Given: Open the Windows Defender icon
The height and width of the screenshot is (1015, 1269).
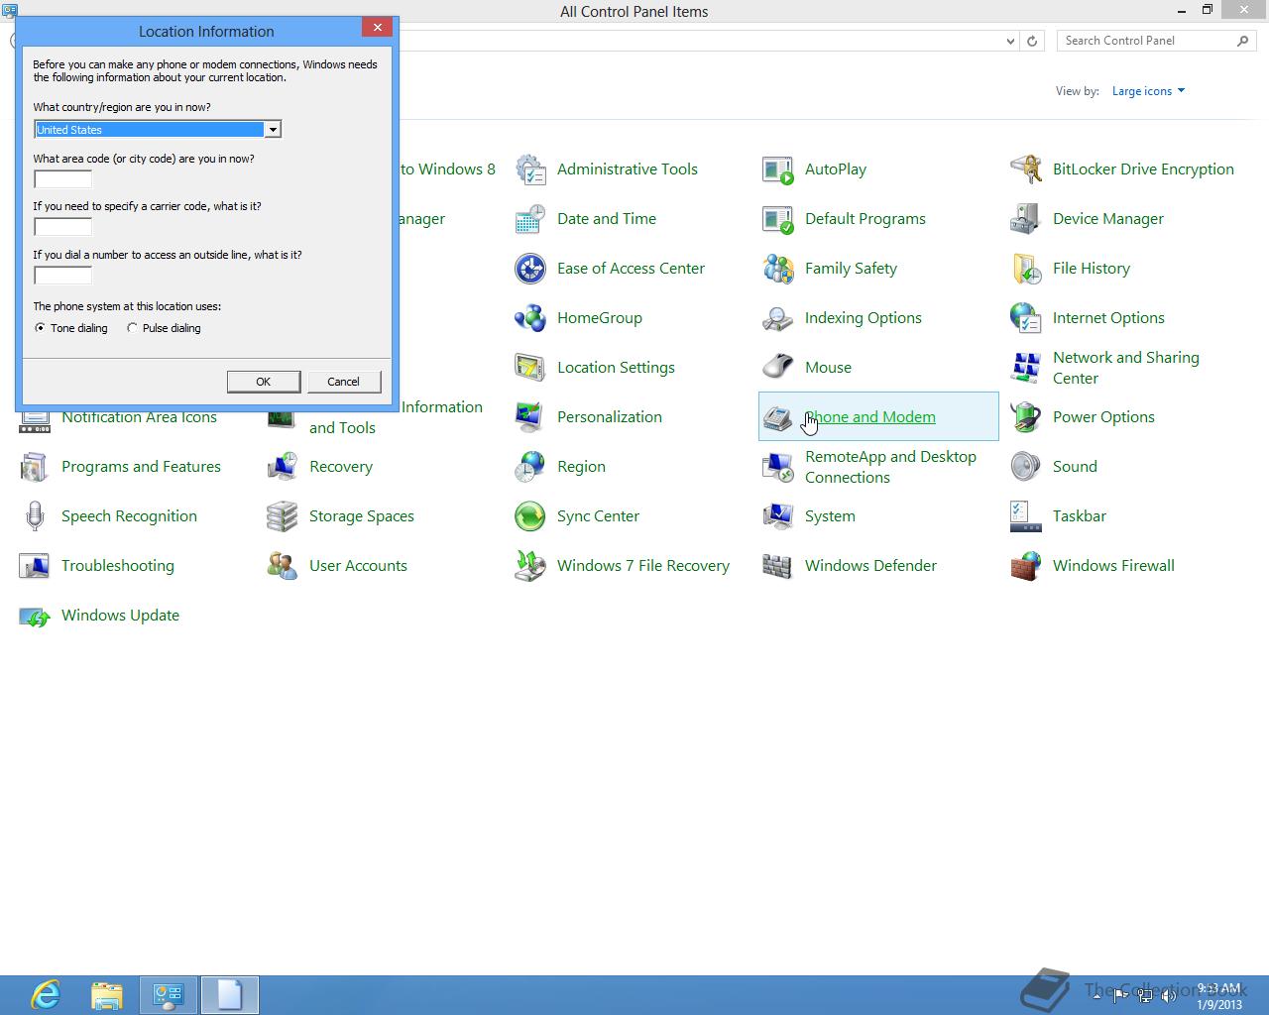Looking at the screenshot, I should click(778, 566).
